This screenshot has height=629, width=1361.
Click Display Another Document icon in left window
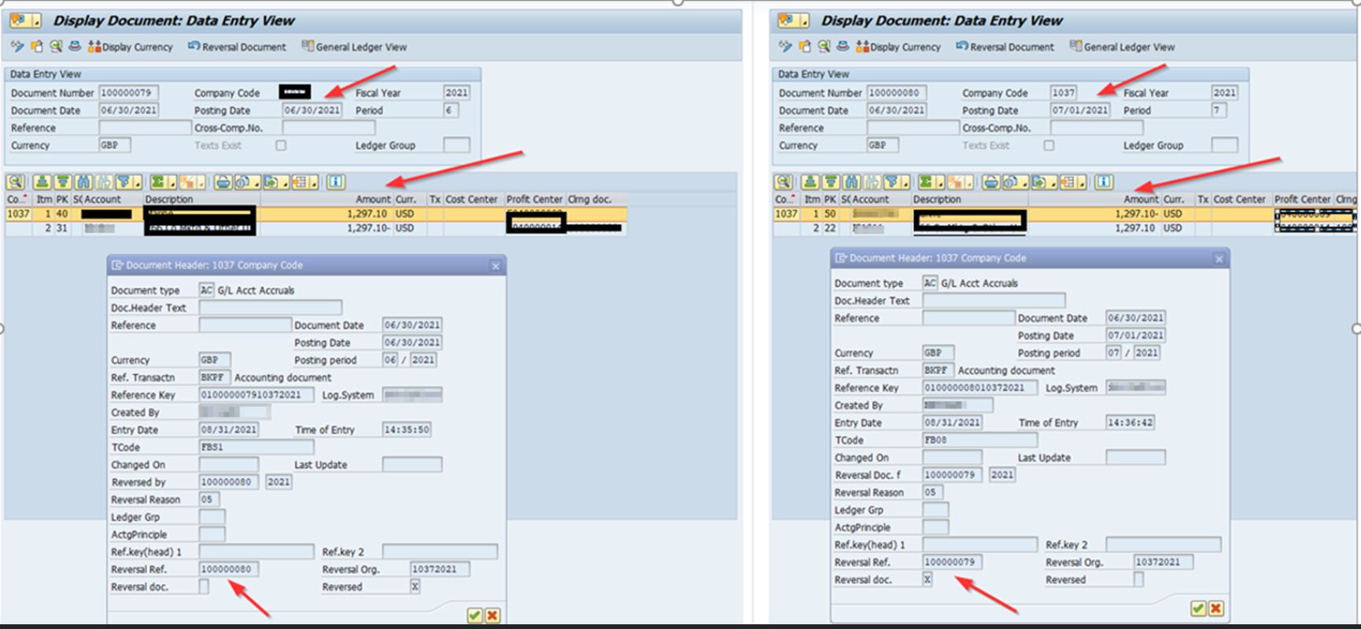click(36, 46)
